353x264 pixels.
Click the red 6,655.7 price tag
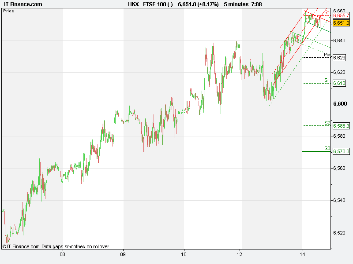click(x=341, y=16)
